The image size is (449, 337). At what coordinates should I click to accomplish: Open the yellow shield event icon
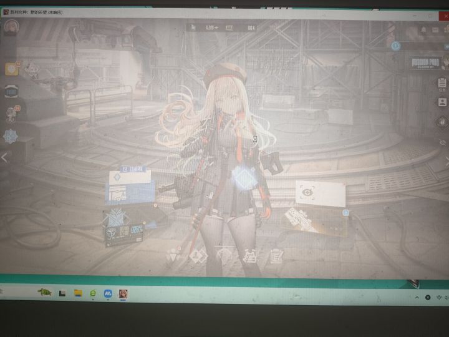click(12, 69)
